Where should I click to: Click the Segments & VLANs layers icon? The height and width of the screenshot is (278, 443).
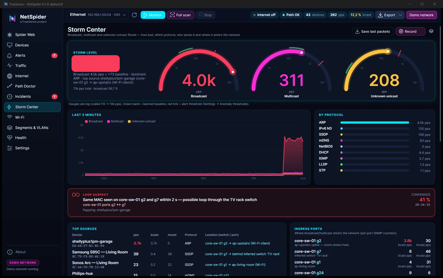click(x=10, y=128)
